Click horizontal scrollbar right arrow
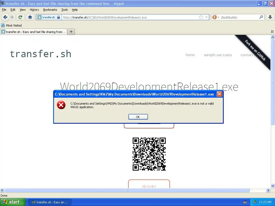Viewport: 275px width, 206px height. 268,190
